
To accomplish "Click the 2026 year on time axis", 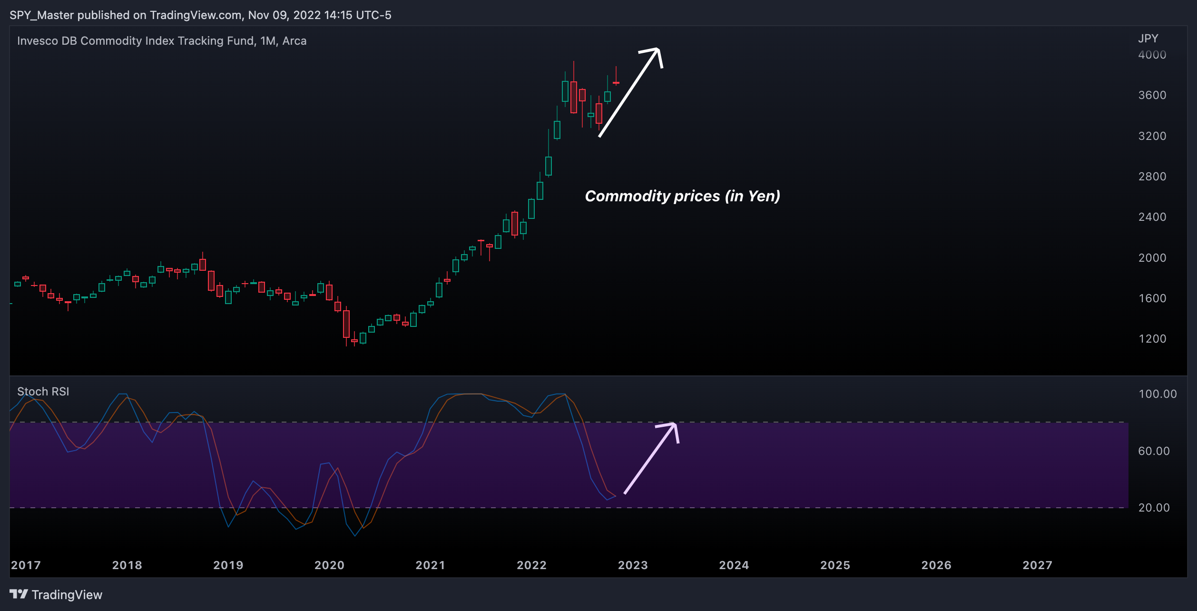I will click(x=936, y=565).
